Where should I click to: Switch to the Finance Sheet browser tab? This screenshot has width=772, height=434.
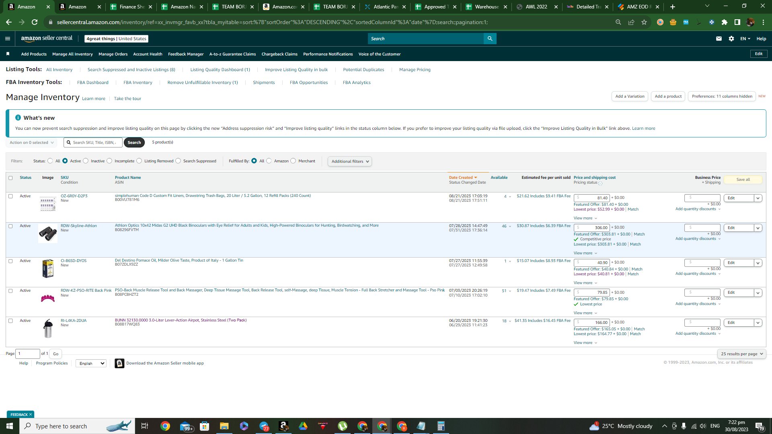coord(131,7)
